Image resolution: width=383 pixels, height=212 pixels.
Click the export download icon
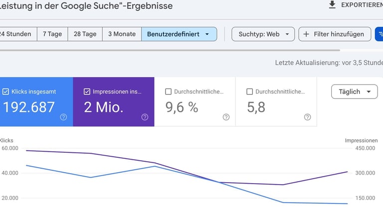(x=332, y=5)
